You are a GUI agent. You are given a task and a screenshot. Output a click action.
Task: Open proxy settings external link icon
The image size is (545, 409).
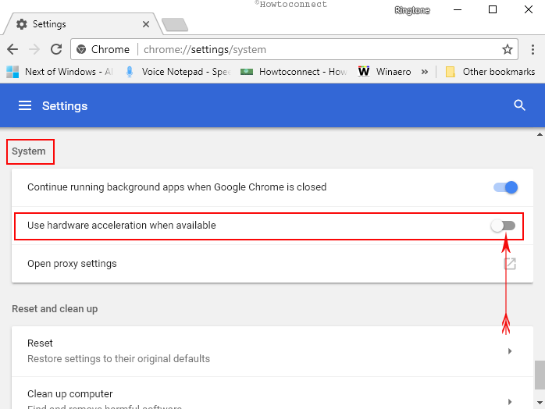[510, 264]
